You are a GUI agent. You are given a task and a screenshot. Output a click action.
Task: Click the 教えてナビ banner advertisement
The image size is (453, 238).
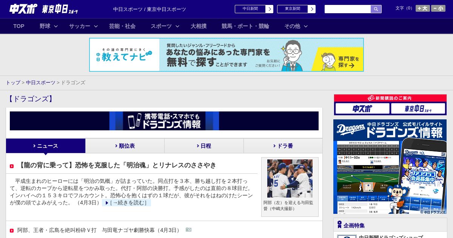pos(226,55)
